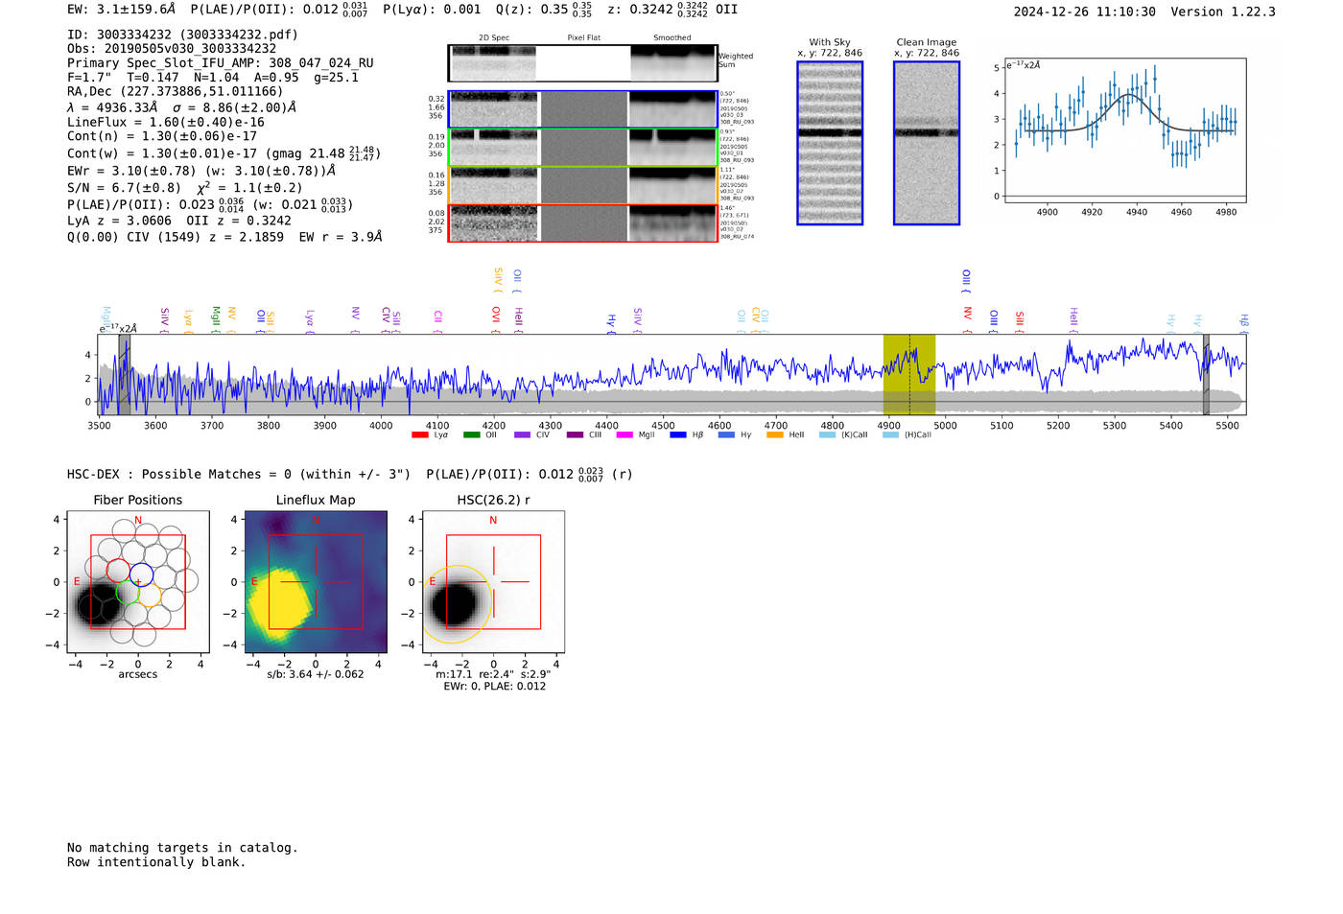Click the magenta MgII legend swatch
This screenshot has width=1343, height=914.
tap(624, 435)
